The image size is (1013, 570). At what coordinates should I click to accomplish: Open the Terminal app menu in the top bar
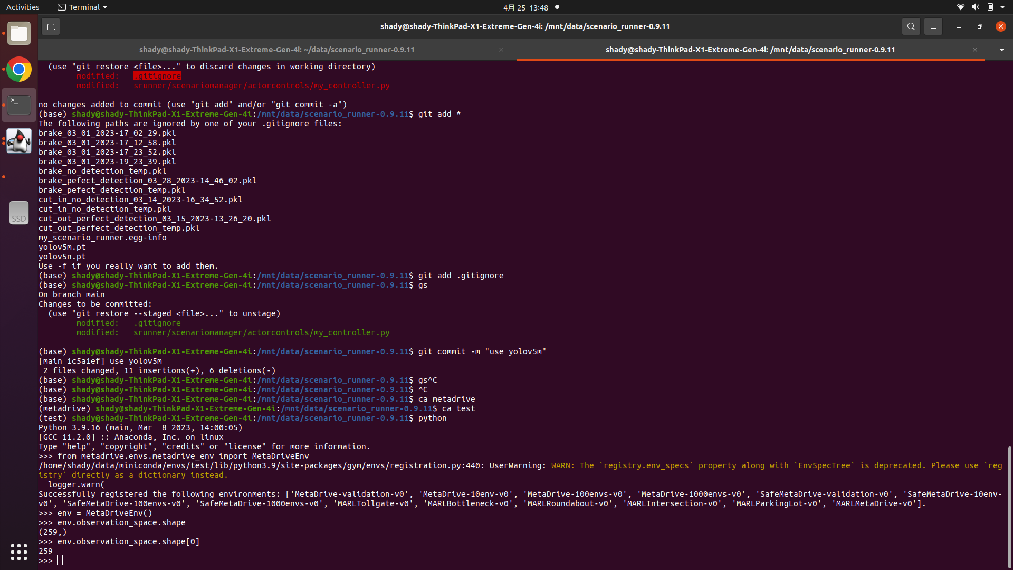82,7
